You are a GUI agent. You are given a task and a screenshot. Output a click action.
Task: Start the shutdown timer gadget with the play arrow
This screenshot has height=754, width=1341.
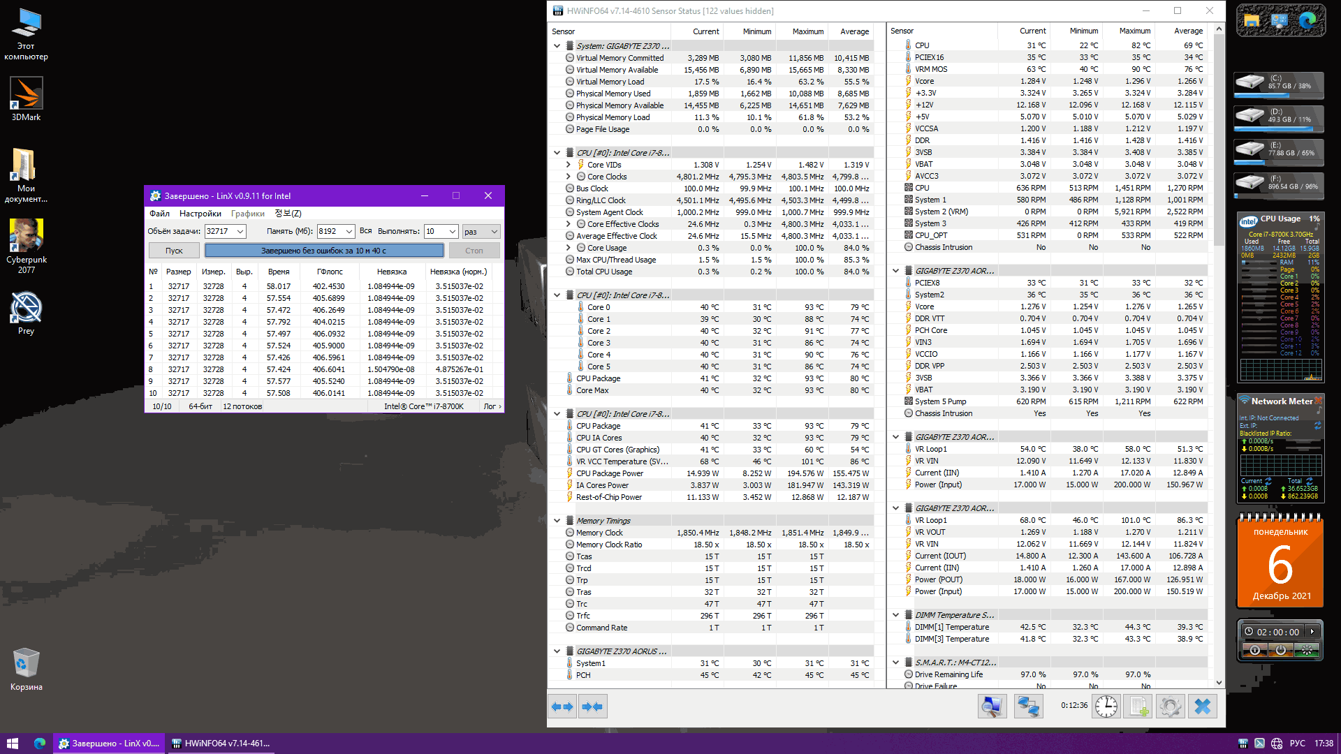pos(1312,632)
